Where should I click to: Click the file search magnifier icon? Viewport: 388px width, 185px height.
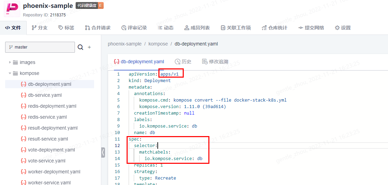tap(80, 47)
